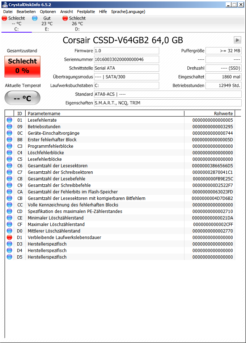Click the Übertragungsmodus SATA/300 field

(x=127, y=77)
